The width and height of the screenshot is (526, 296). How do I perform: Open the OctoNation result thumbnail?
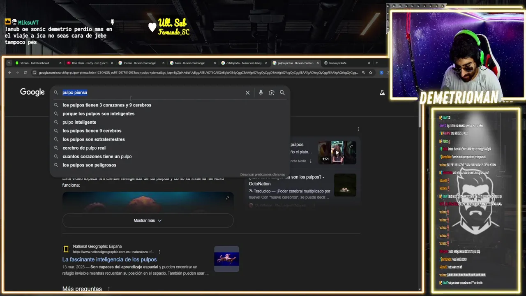pos(345,185)
